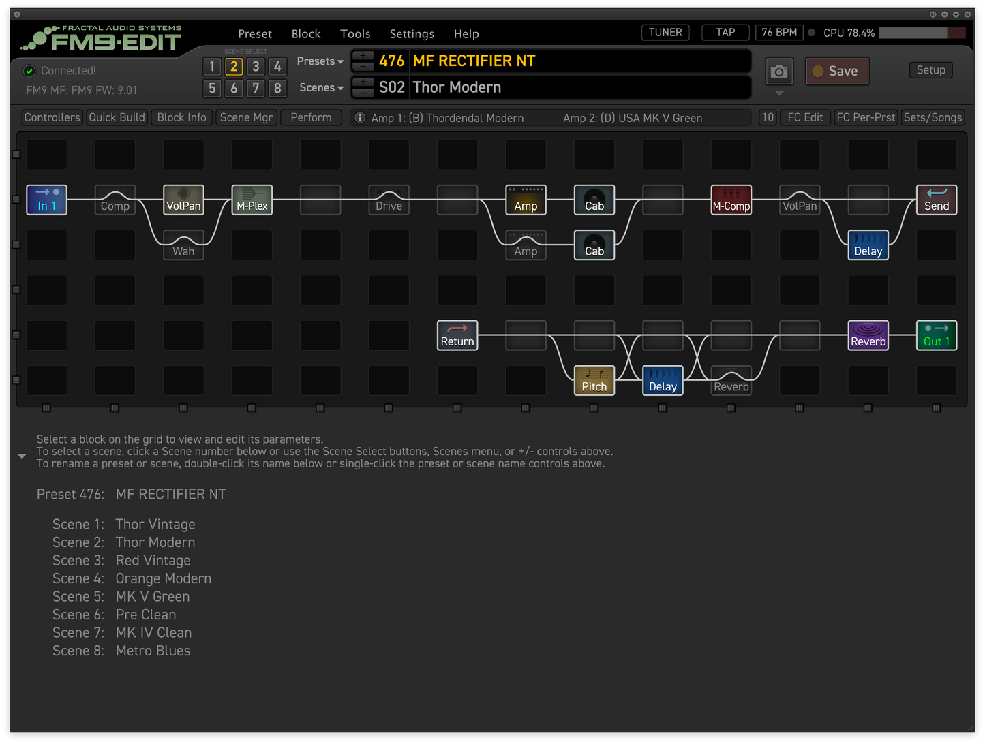
Task: Open the Tools menu
Action: [355, 34]
